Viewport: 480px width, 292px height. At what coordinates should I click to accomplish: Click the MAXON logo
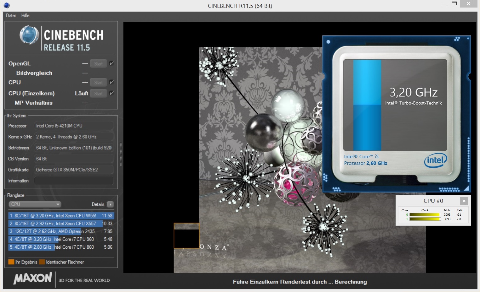pyautogui.click(x=33, y=278)
